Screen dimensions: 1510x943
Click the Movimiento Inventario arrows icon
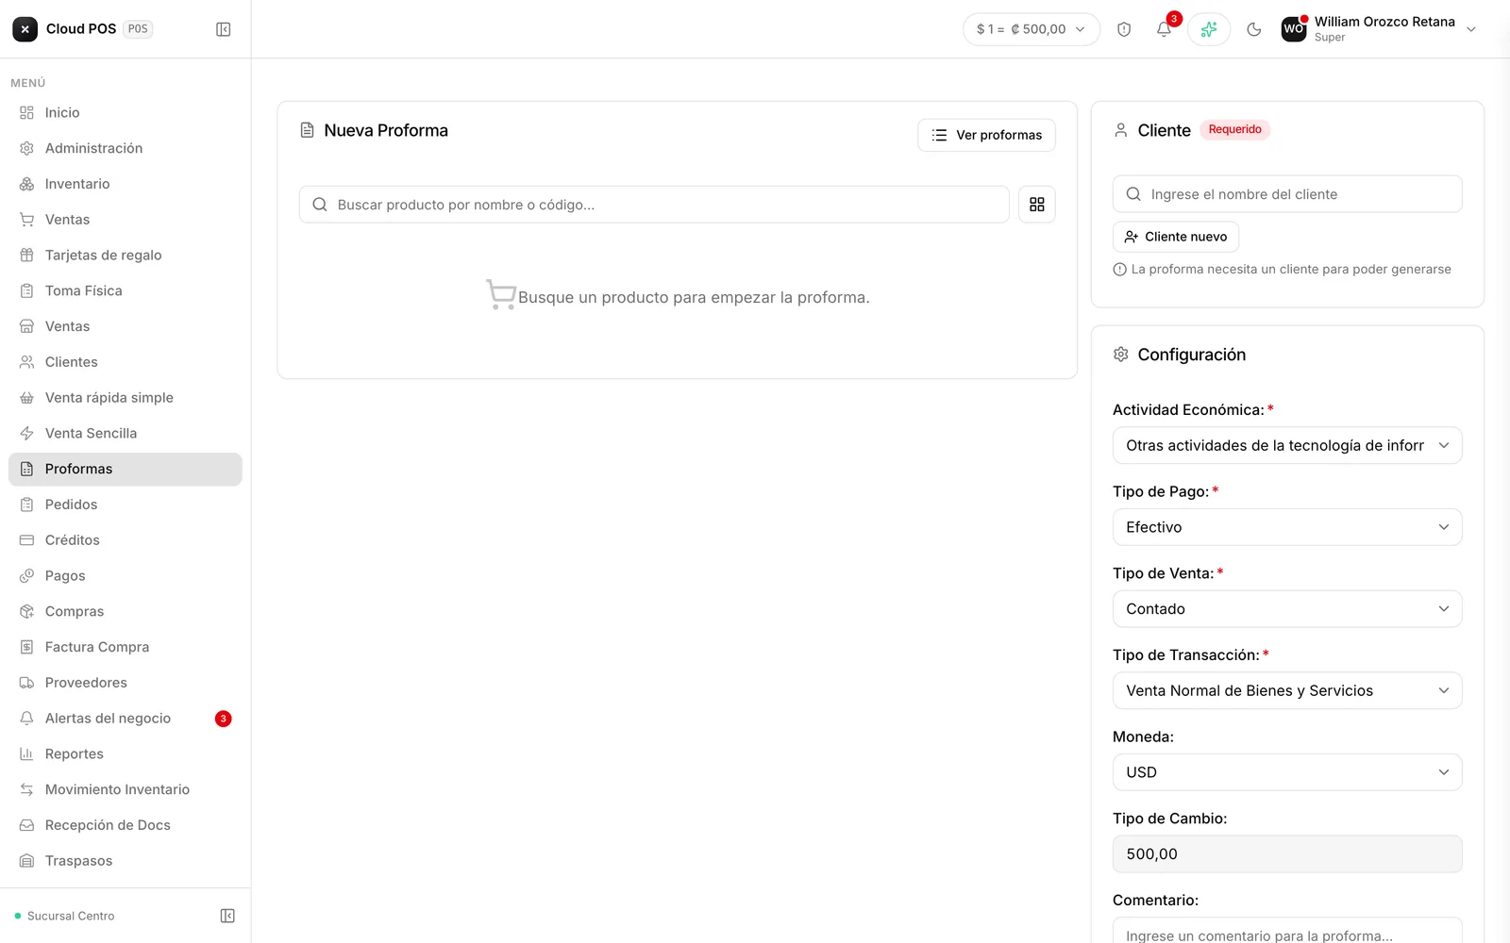pyautogui.click(x=26, y=789)
